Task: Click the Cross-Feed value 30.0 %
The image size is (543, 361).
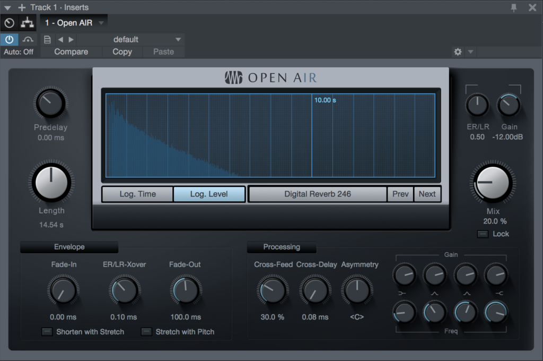Action: click(x=272, y=317)
